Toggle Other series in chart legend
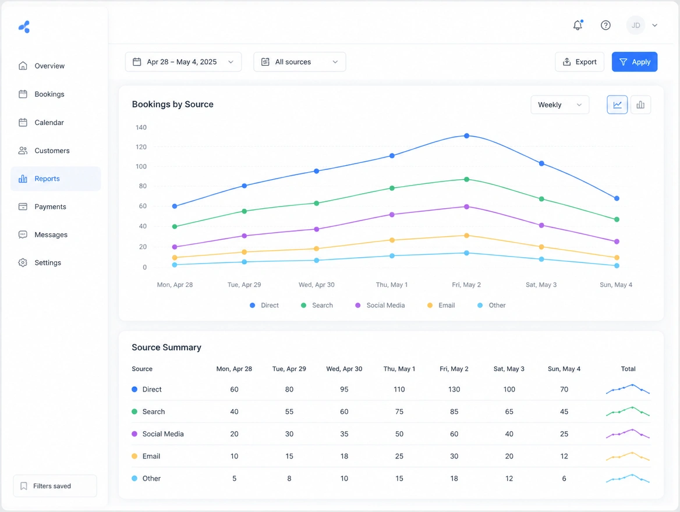 tap(491, 305)
